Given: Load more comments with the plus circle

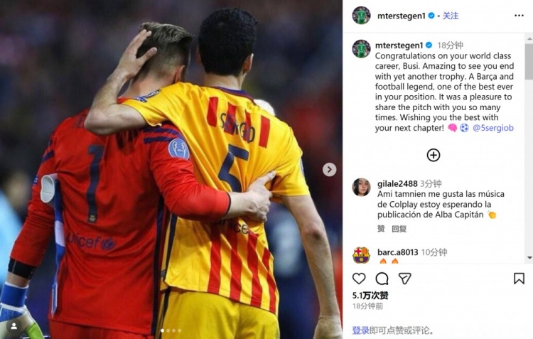Looking at the screenshot, I should point(434,155).
